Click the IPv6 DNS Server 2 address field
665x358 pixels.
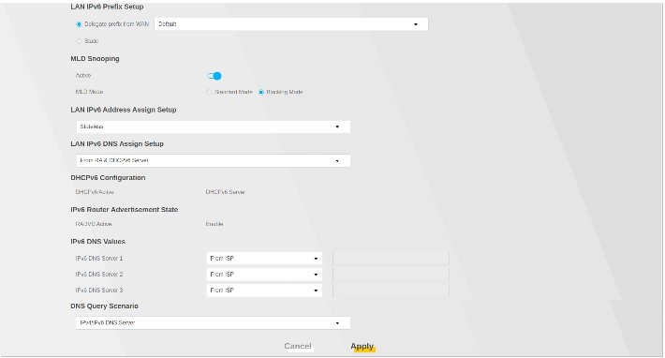[x=391, y=275]
